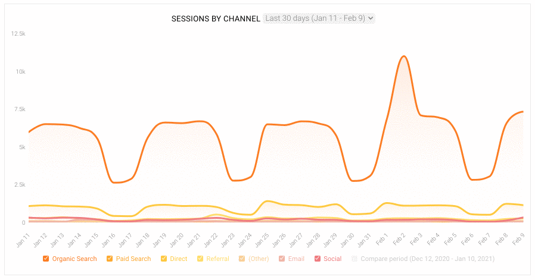Screen dimensions: 535x280
Task: Click the Jan 22 x-axis date label
Action: click(x=210, y=240)
